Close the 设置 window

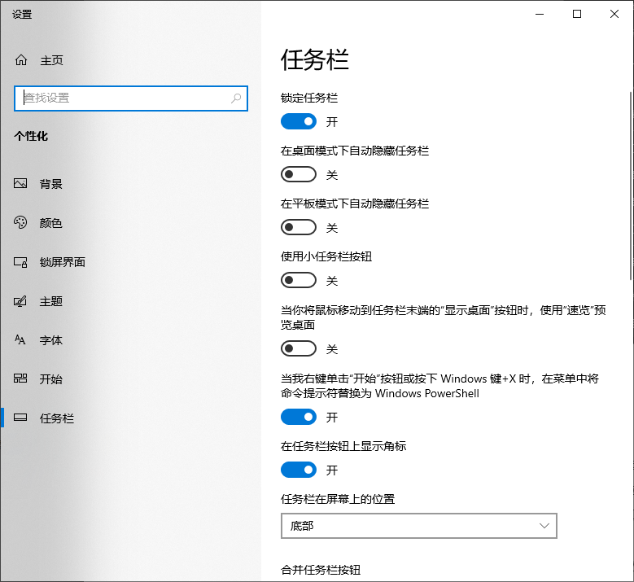click(614, 14)
